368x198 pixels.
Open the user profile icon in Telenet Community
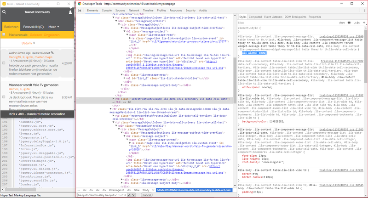70,12
